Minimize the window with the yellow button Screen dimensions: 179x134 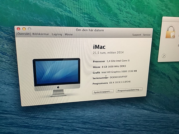pos(24,29)
